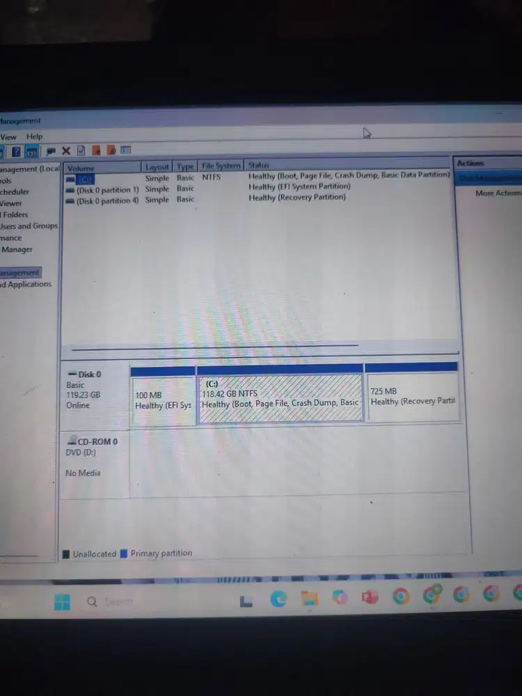The width and height of the screenshot is (522, 696).
Task: Select the (C:) volume row
Action: (258, 177)
